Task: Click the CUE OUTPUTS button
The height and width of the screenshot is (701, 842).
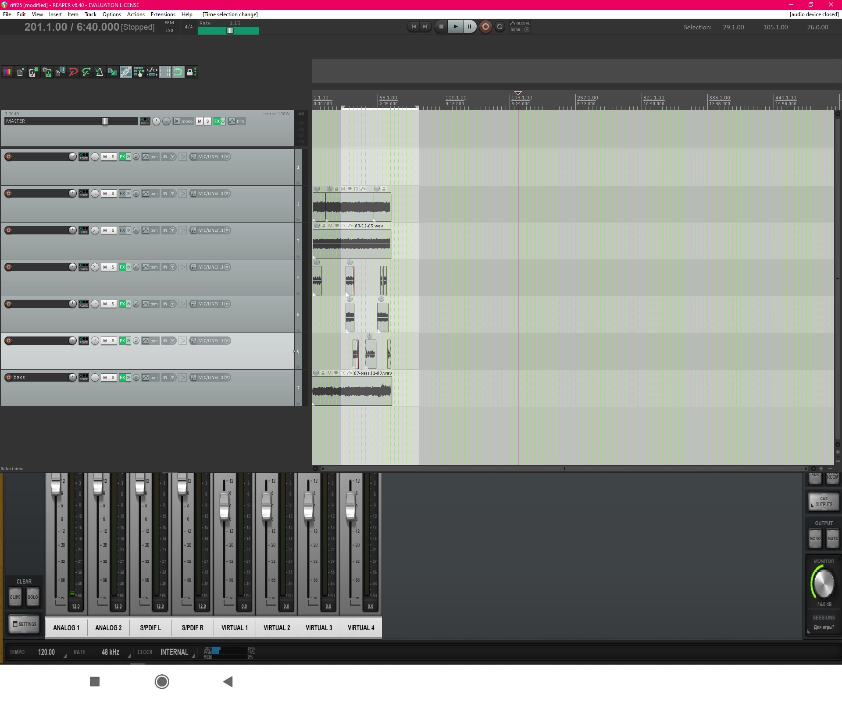Action: [x=823, y=502]
